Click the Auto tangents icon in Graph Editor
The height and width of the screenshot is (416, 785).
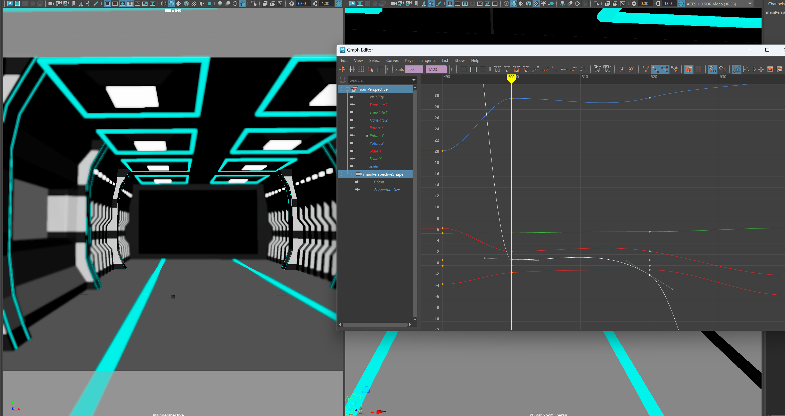pyautogui.click(x=497, y=69)
